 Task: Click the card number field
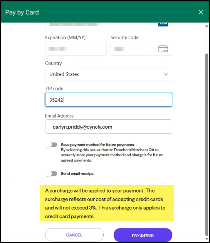point(109,26)
